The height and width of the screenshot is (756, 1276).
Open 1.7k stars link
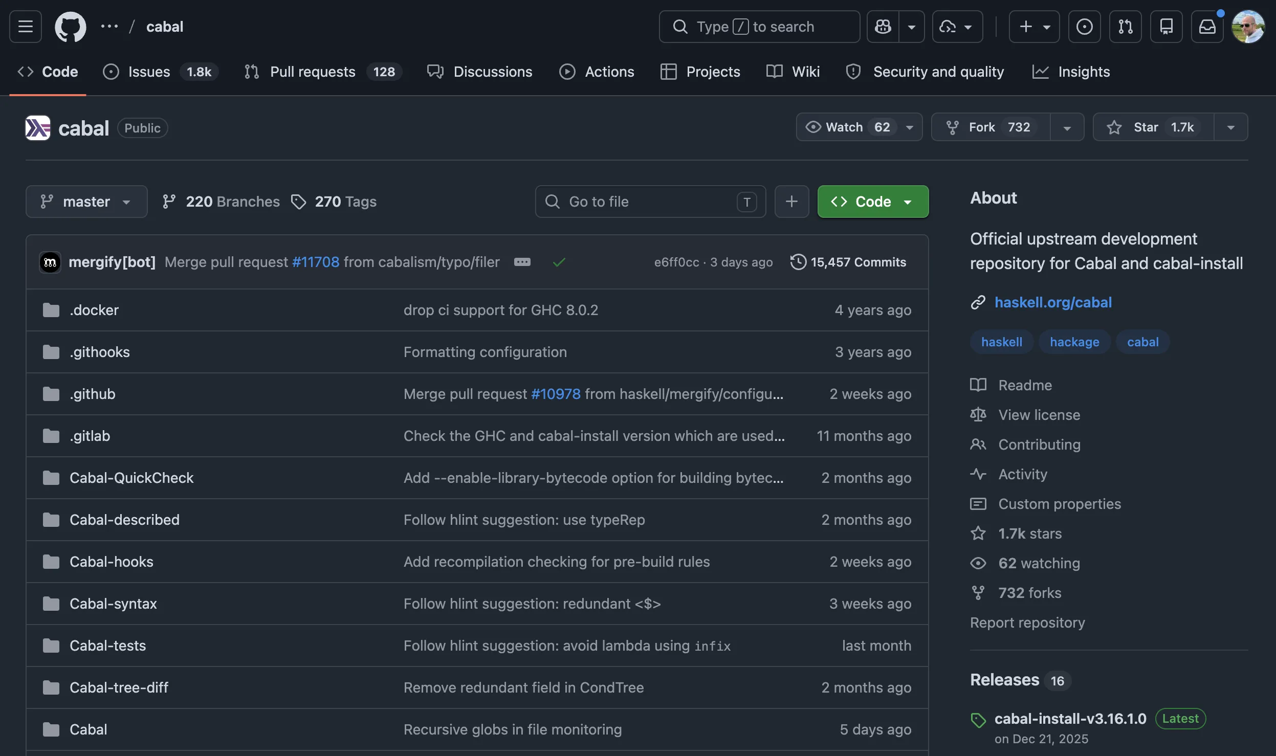(x=1016, y=533)
